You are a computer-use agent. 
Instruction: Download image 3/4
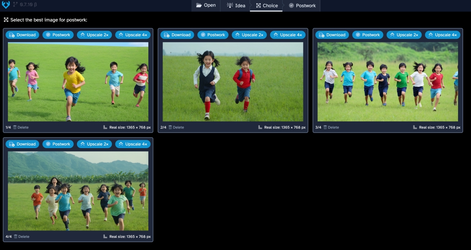(x=332, y=35)
